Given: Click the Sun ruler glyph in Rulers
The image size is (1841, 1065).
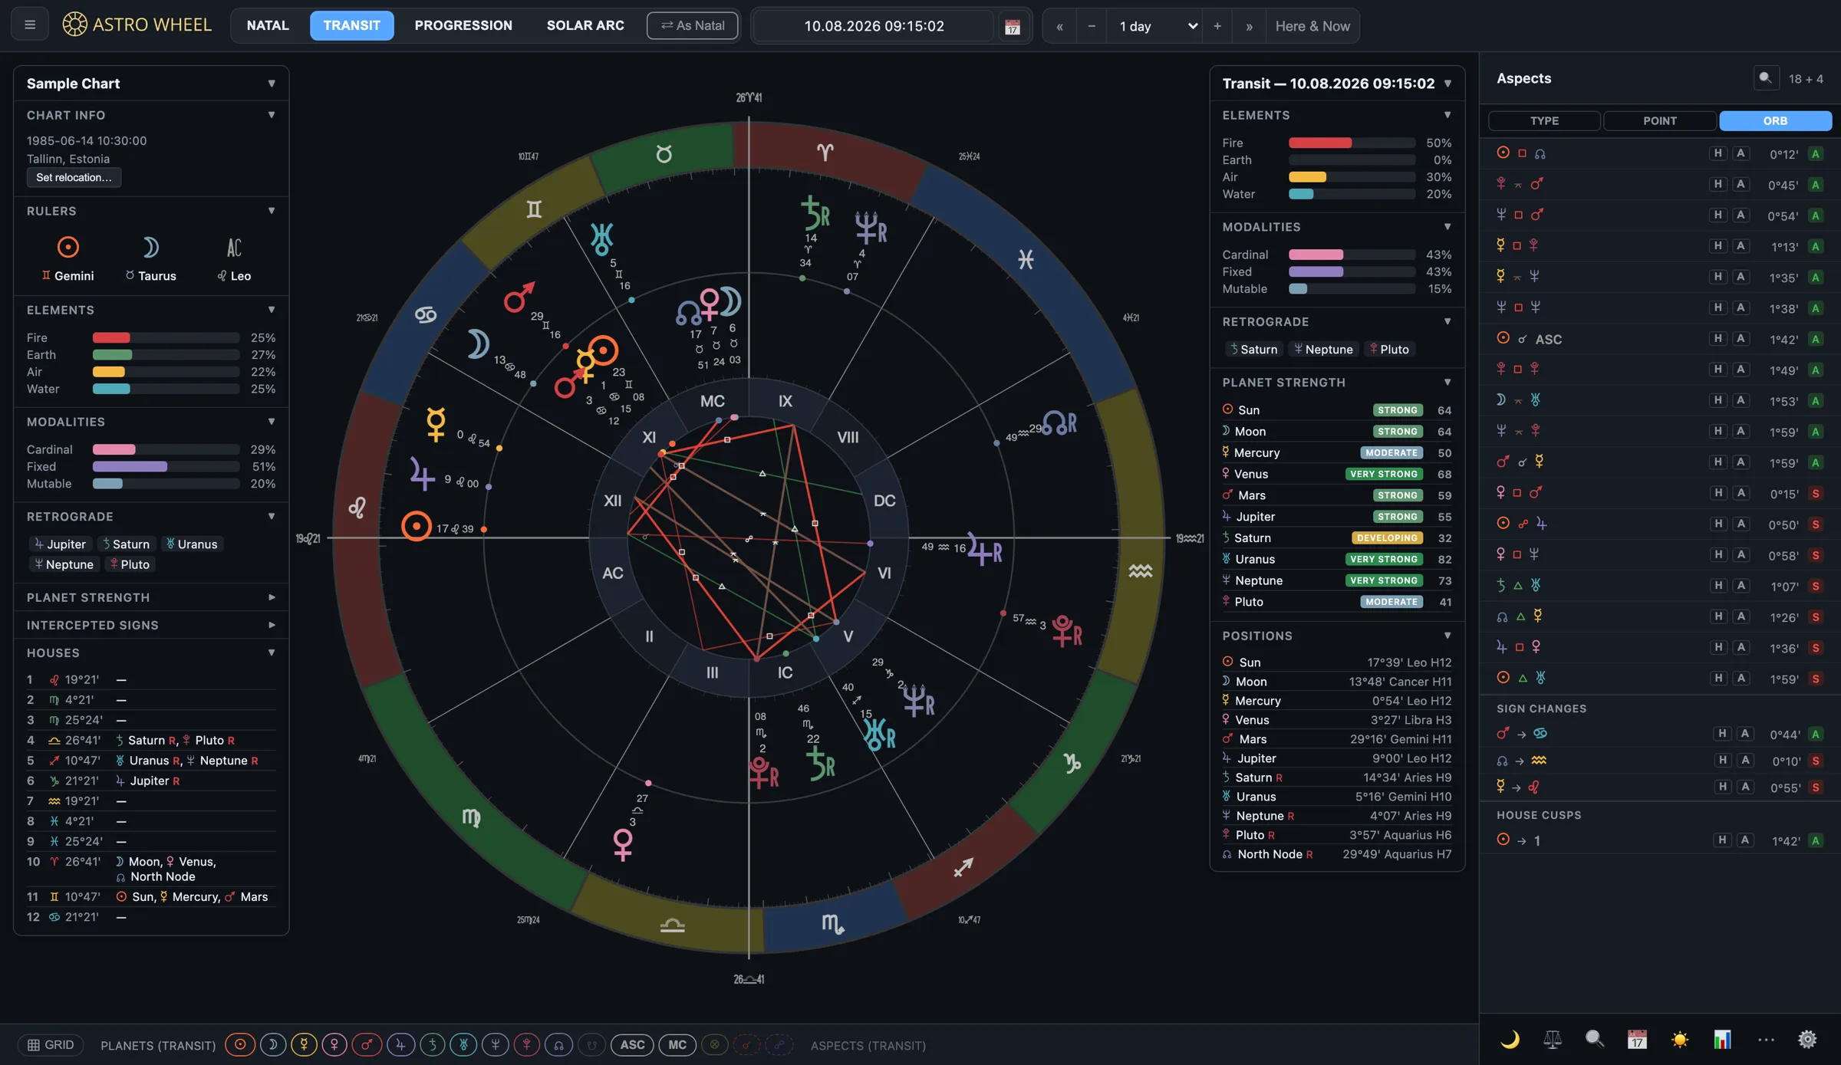Looking at the screenshot, I should (68, 247).
